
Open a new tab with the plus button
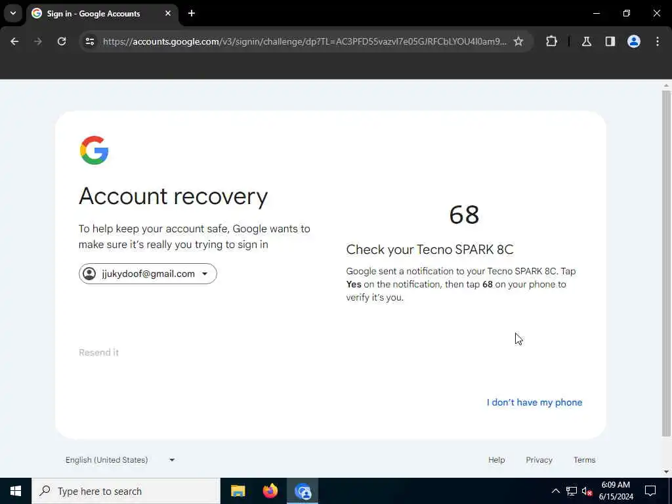coord(192,13)
